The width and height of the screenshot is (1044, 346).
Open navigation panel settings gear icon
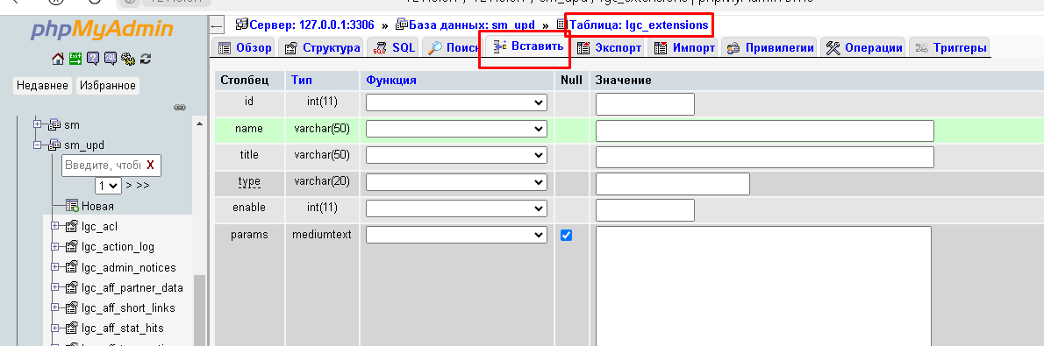(x=128, y=59)
